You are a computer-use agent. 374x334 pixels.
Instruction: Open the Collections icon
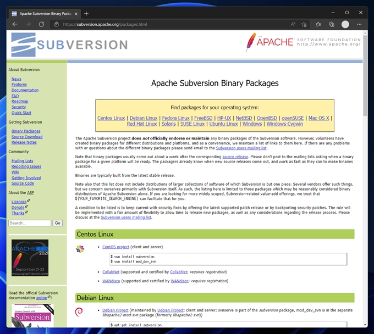(x=332, y=24)
